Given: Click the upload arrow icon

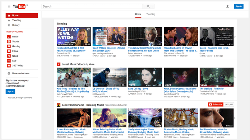Looking at the screenshot, I should 227,6.
